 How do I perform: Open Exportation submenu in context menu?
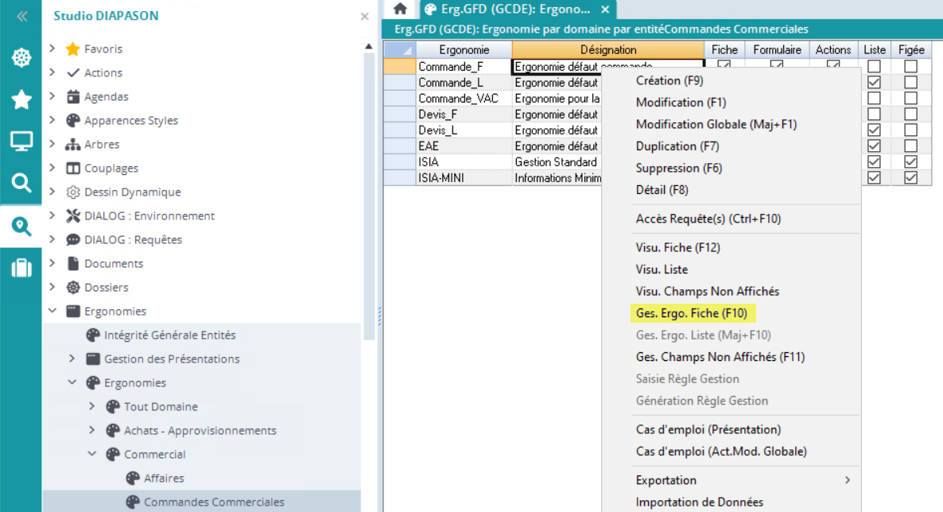(666, 480)
